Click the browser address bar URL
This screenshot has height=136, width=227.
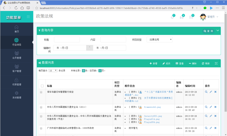coord(111,8)
